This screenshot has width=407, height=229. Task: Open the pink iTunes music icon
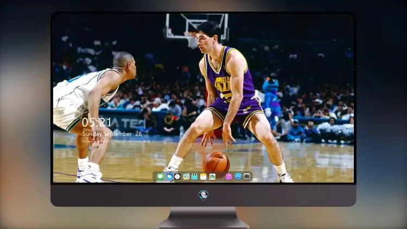(x=228, y=176)
